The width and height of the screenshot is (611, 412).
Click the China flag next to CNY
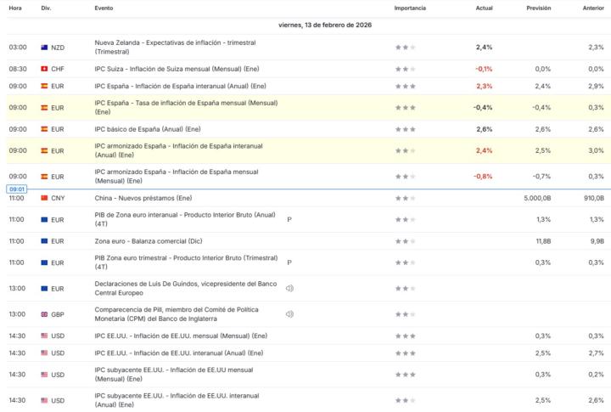coord(44,198)
